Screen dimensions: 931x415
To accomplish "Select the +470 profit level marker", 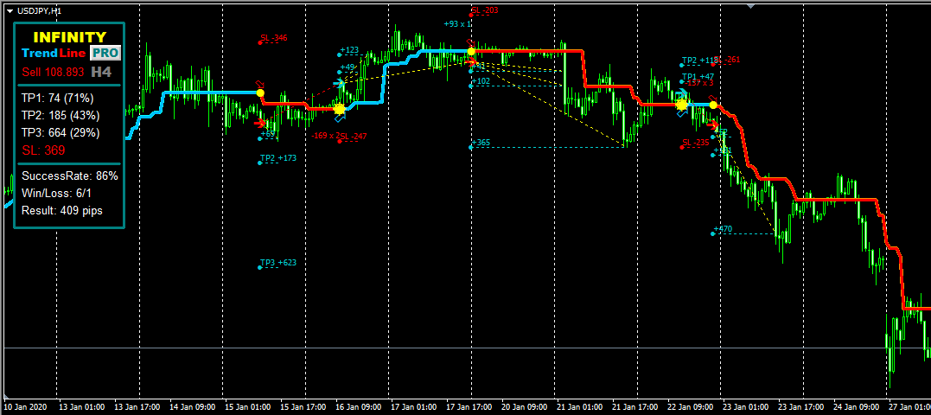I will pyautogui.click(x=723, y=229).
